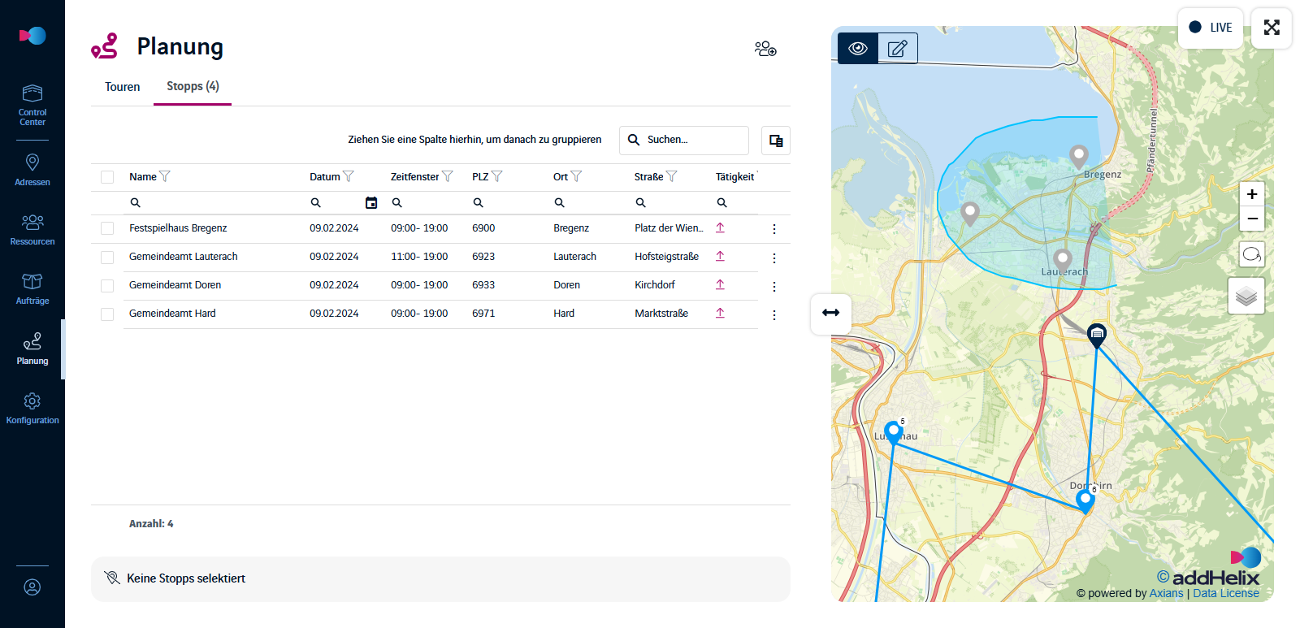Click the Data License link
Screen dimensions: 1300x628
tap(1226, 593)
